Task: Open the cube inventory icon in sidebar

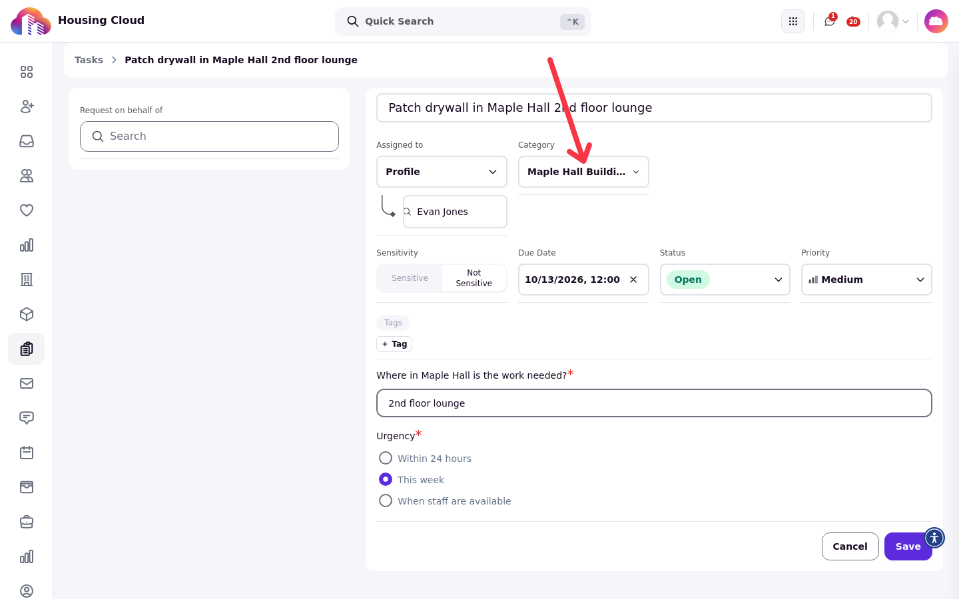Action: click(27, 314)
